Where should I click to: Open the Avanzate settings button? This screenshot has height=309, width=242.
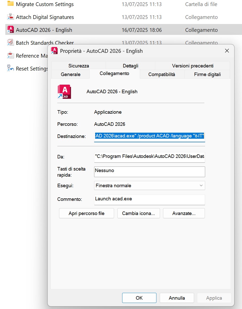[184, 213]
